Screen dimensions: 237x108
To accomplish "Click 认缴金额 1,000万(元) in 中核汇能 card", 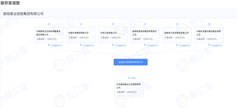I will coord(110,37).
